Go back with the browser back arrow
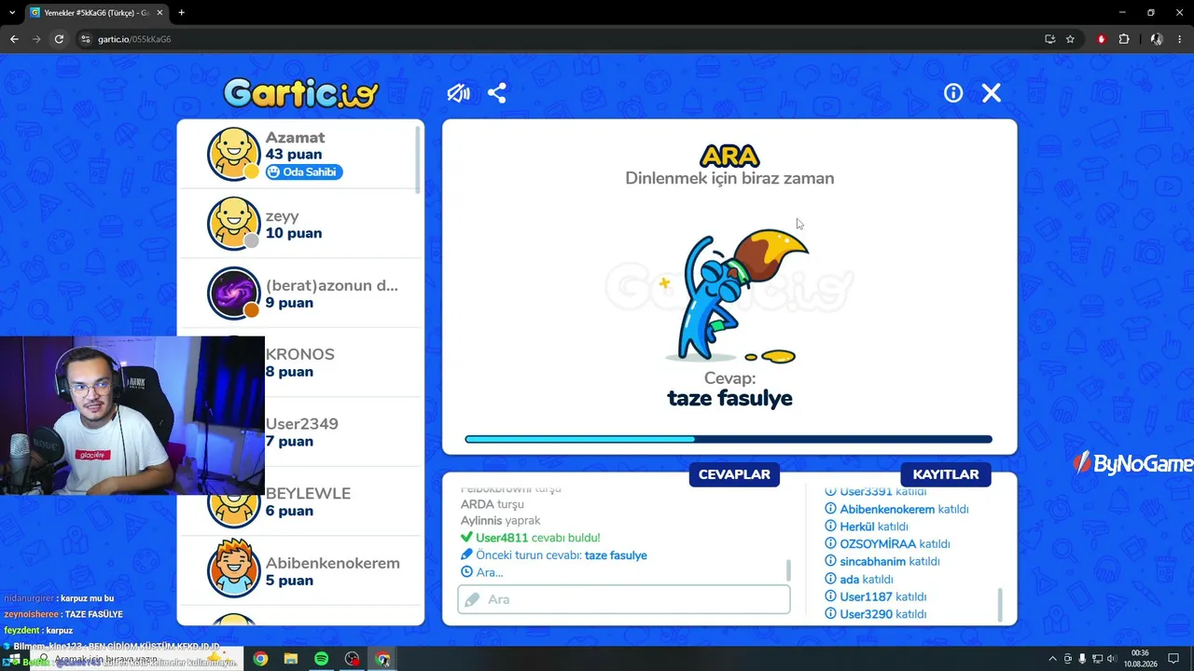This screenshot has width=1194, height=671. point(14,39)
